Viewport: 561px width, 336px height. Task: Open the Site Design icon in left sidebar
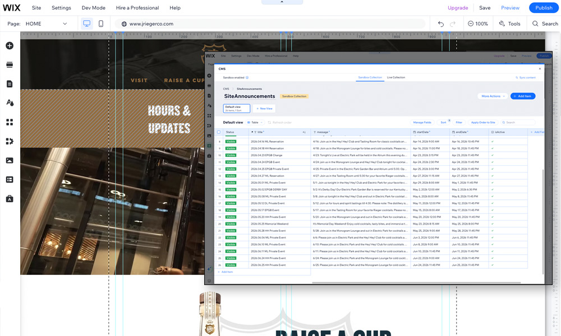coord(10,103)
